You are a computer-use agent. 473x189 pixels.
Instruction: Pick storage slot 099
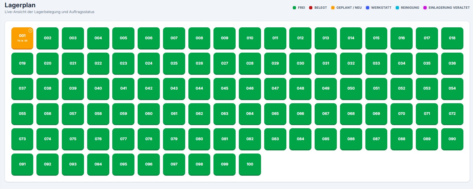pyautogui.click(x=225, y=165)
